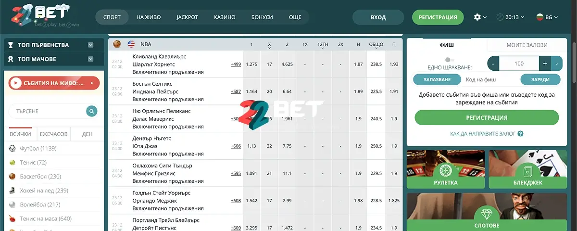Switch to the Моите залози tab
The height and width of the screenshot is (231, 577).
click(527, 45)
